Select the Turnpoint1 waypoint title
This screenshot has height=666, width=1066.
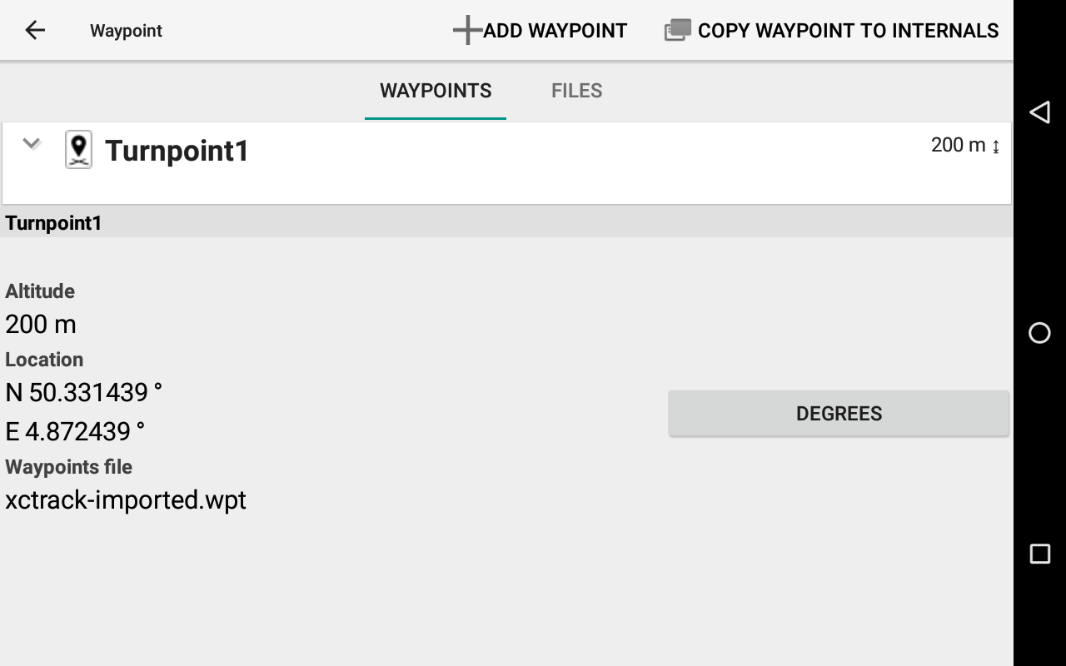(x=177, y=151)
